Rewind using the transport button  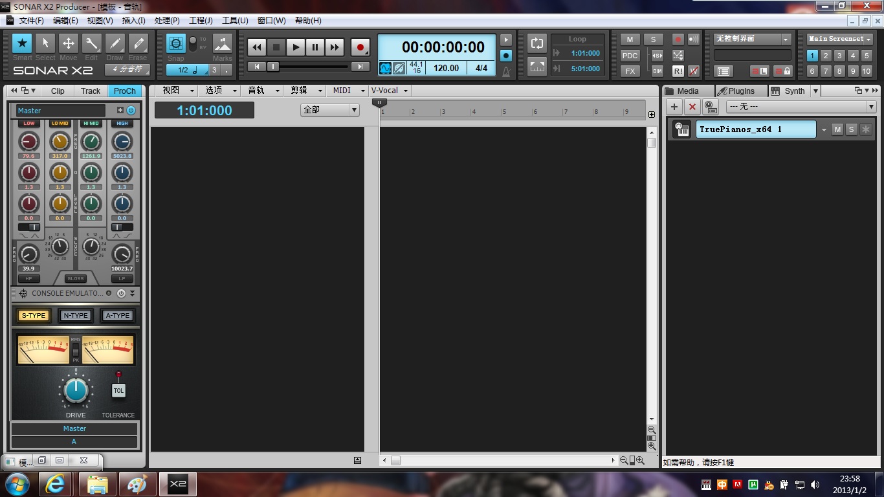coord(257,47)
